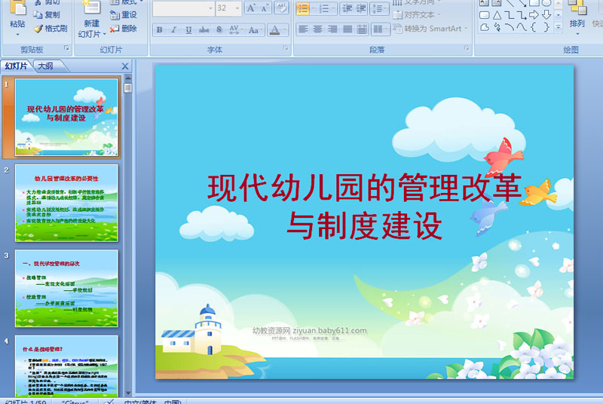The width and height of the screenshot is (603, 404).
Task: Decrease font size with the small A
Action: (x=265, y=8)
